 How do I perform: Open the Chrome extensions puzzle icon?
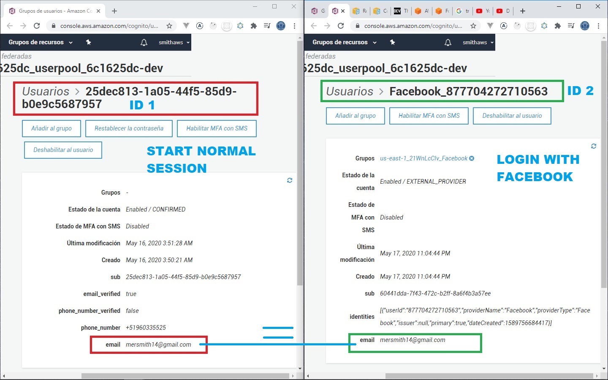coord(254,26)
